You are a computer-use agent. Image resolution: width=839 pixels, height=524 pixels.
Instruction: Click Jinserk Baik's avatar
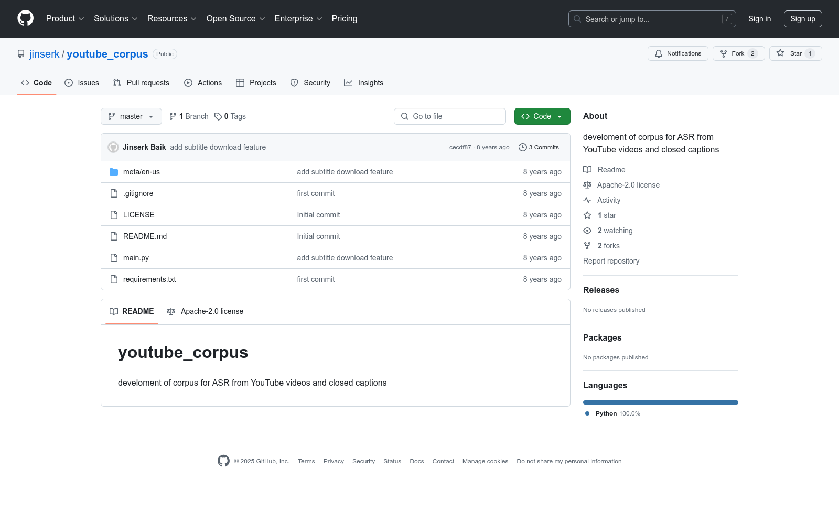coord(113,147)
